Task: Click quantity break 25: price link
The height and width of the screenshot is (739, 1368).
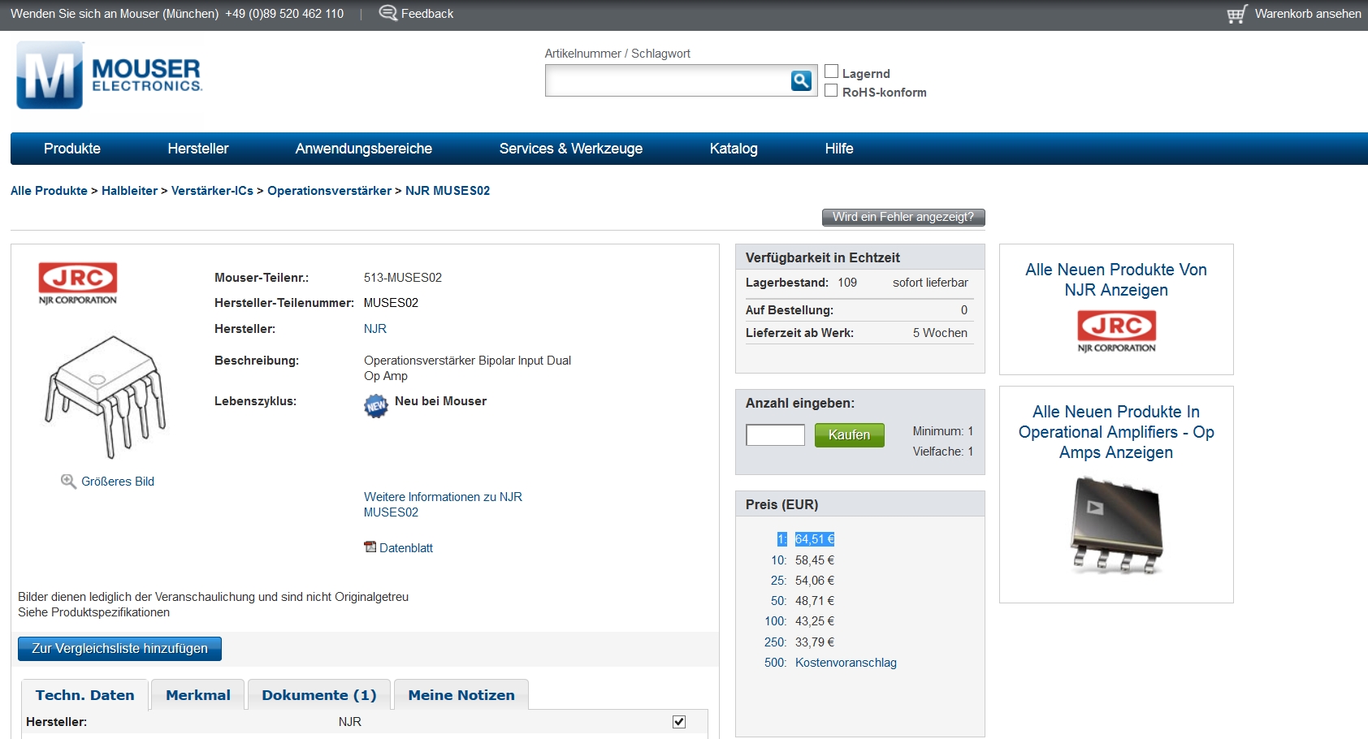Action: point(779,581)
